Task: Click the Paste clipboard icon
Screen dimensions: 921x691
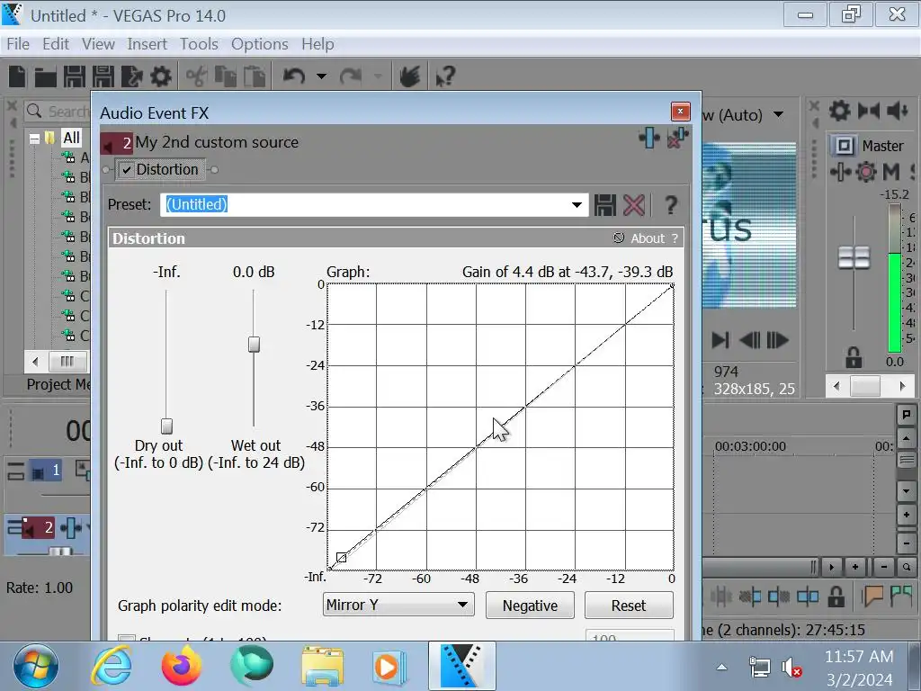Action: tap(255, 76)
